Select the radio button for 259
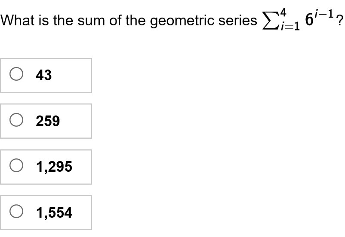345x237 pixels. tap(17, 121)
